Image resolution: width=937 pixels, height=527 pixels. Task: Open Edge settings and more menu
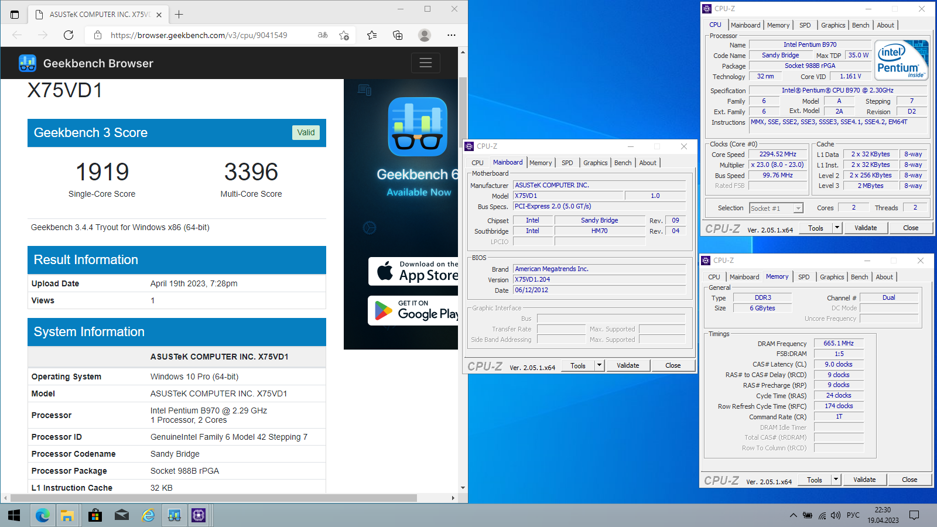point(451,35)
